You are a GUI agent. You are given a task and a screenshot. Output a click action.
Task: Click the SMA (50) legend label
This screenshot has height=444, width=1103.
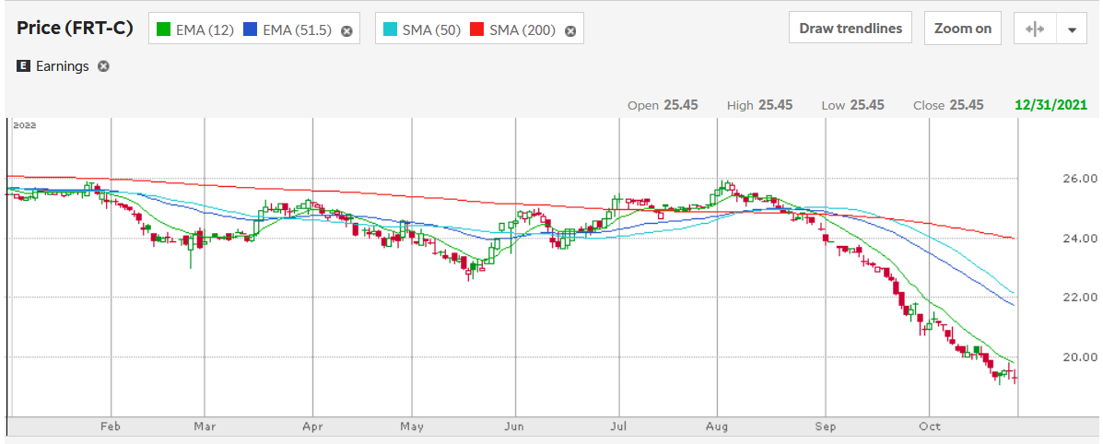pos(429,30)
